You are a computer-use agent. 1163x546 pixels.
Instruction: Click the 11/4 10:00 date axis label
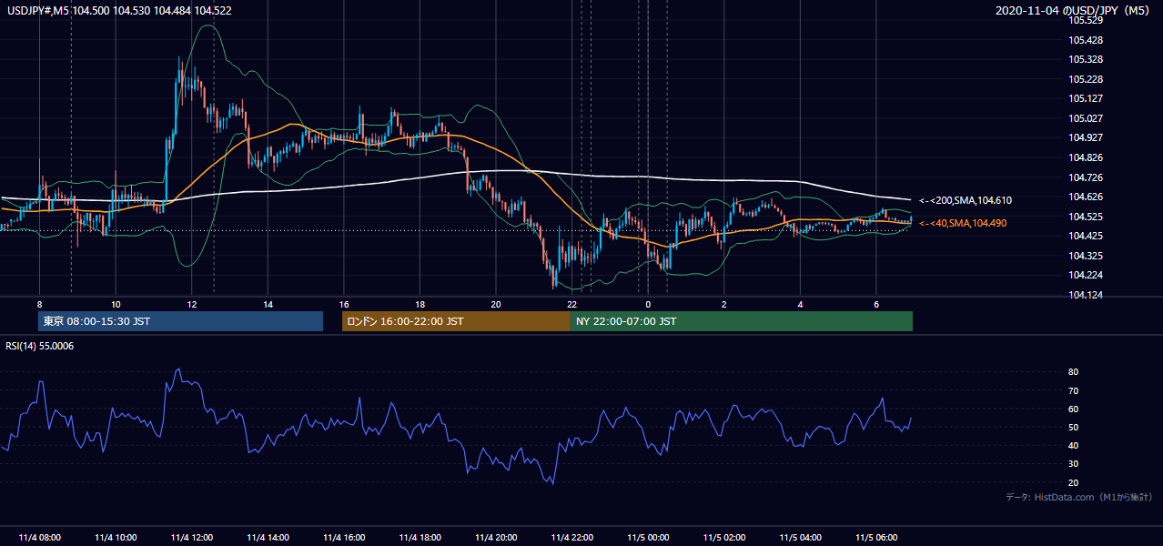[116, 538]
